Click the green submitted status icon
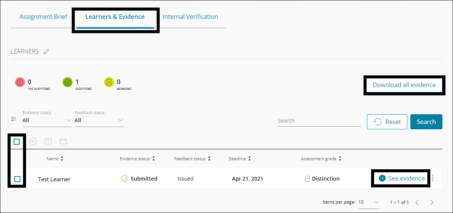Screen dimensions: 453x213 [68, 82]
